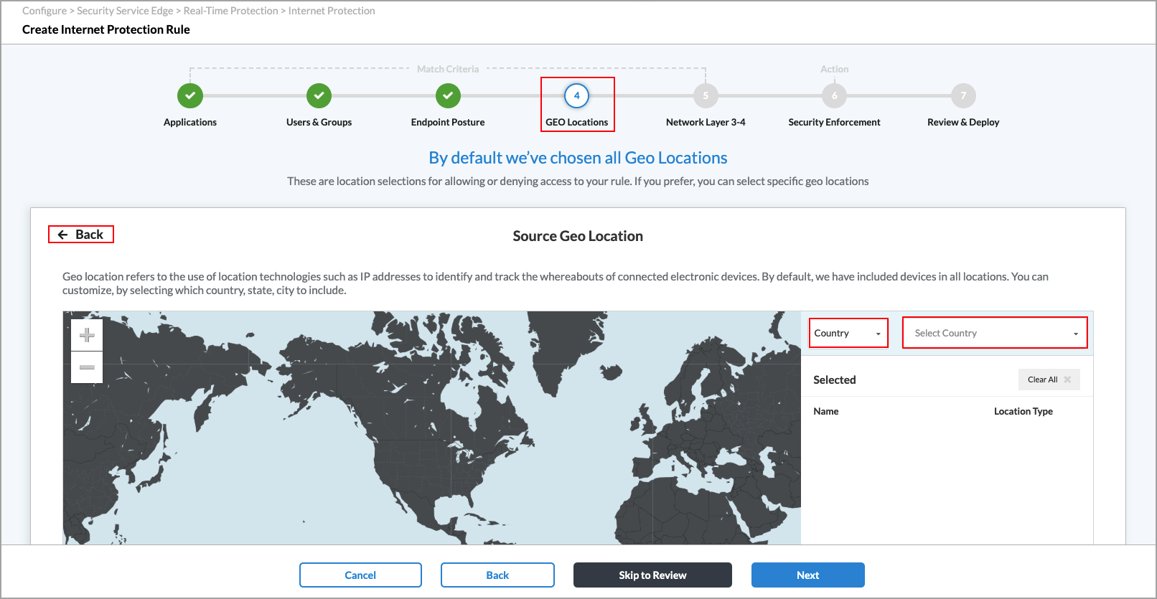Click the Endpoint Posture step checkmark circle
The width and height of the screenshot is (1157, 599).
(448, 95)
